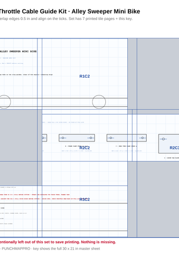Viewport: 179px width, 259px height.
Task: Click the left hole marker of strap above R2C2
Action: point(63,138)
